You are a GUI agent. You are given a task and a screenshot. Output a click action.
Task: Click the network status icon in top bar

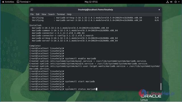(x=167, y=2)
